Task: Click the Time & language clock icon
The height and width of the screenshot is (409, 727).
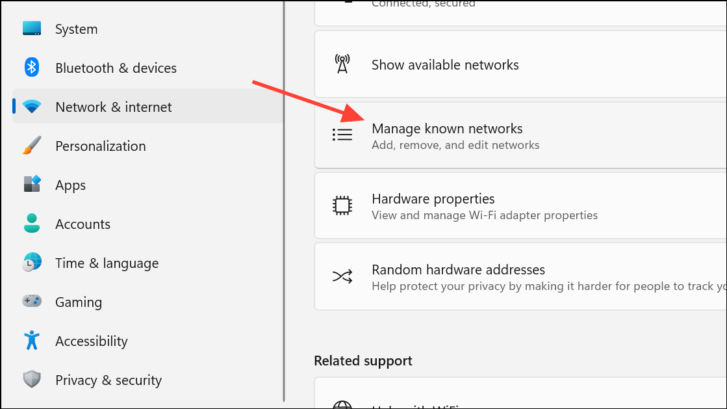Action: click(31, 263)
